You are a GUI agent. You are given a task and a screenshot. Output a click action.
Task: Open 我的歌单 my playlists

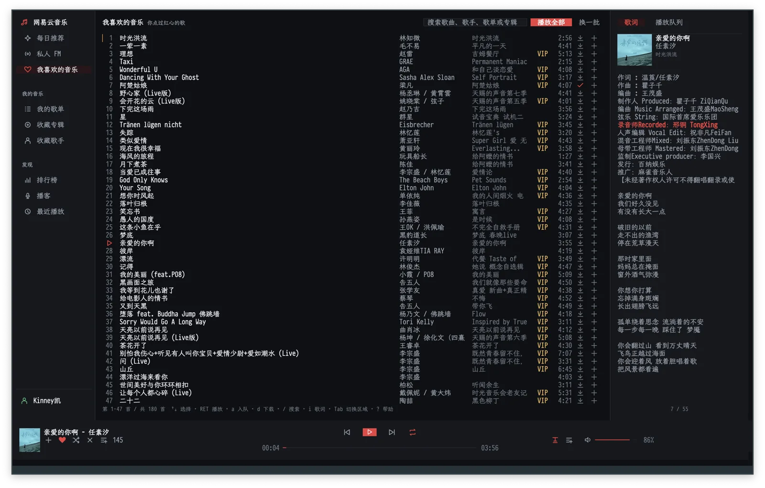tap(44, 109)
